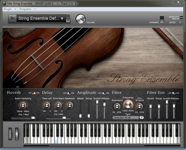Image resolution: width=186 pixels, height=150 pixels.
Task: Click the Filter Env-Amount knob
Action: (139, 106)
